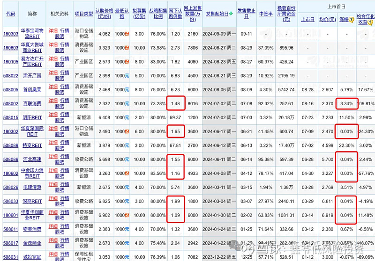Open code link 180603
Screen dimensions: 375x261
coord(11,48)
